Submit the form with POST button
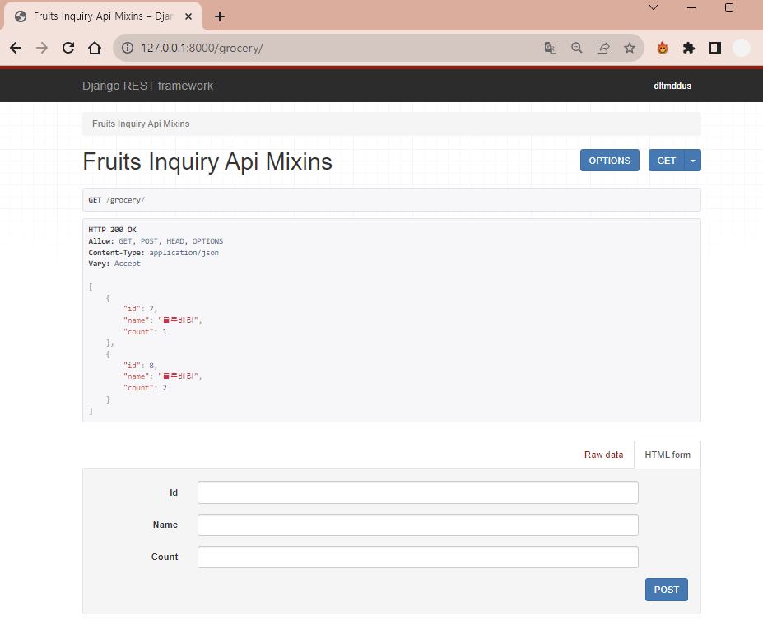 (x=666, y=590)
